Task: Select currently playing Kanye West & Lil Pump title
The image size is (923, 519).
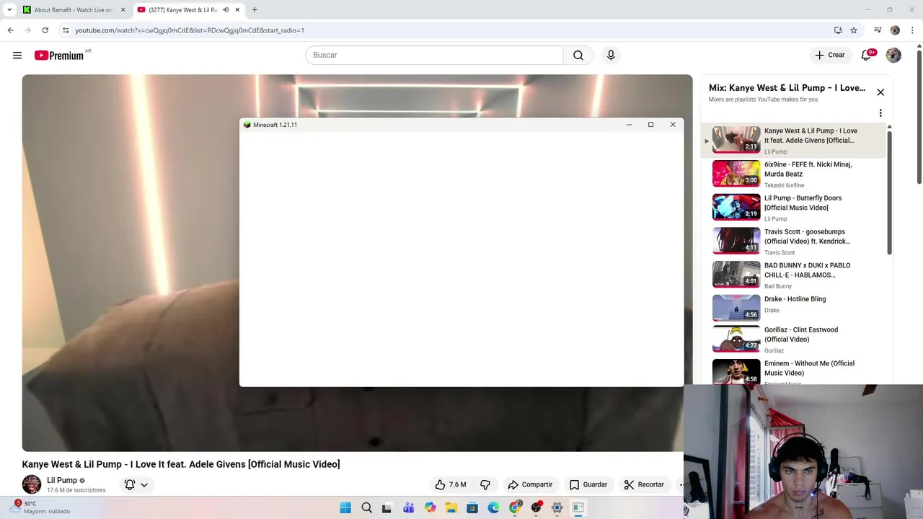Action: 811,136
